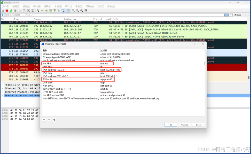
Task: Edit the 'host 192.168.1.100' filter cell
Action: tap(110, 70)
